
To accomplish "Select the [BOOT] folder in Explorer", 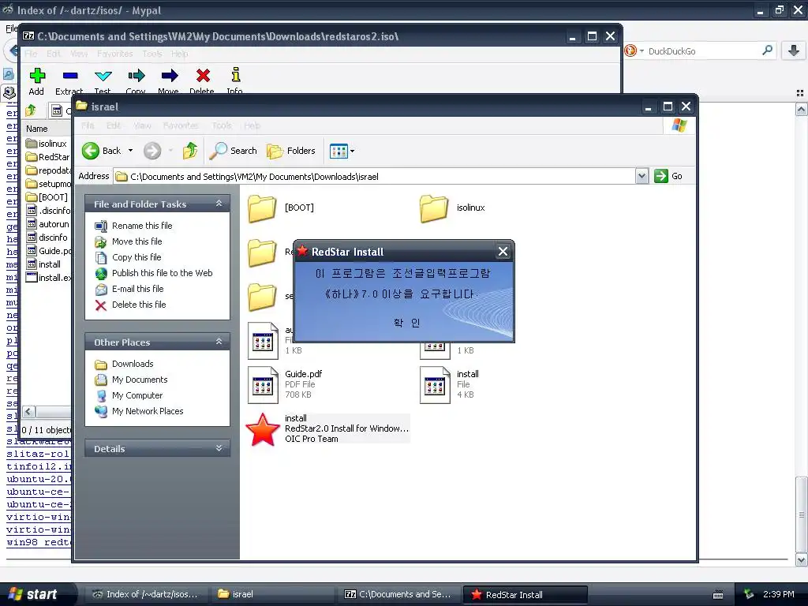I will 262,208.
